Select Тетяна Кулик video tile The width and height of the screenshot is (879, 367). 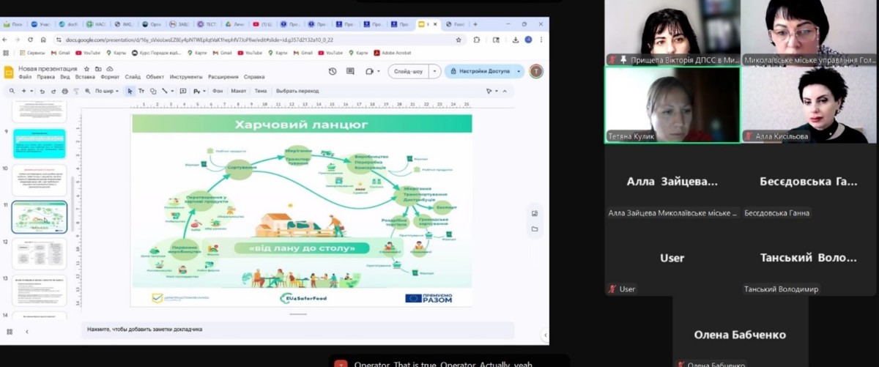(672, 105)
